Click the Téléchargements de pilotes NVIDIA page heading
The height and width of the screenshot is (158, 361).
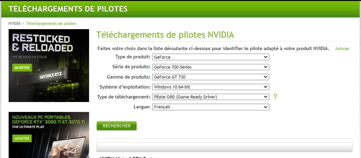point(165,35)
